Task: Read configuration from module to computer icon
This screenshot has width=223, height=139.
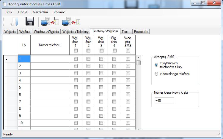Action: 50,21
